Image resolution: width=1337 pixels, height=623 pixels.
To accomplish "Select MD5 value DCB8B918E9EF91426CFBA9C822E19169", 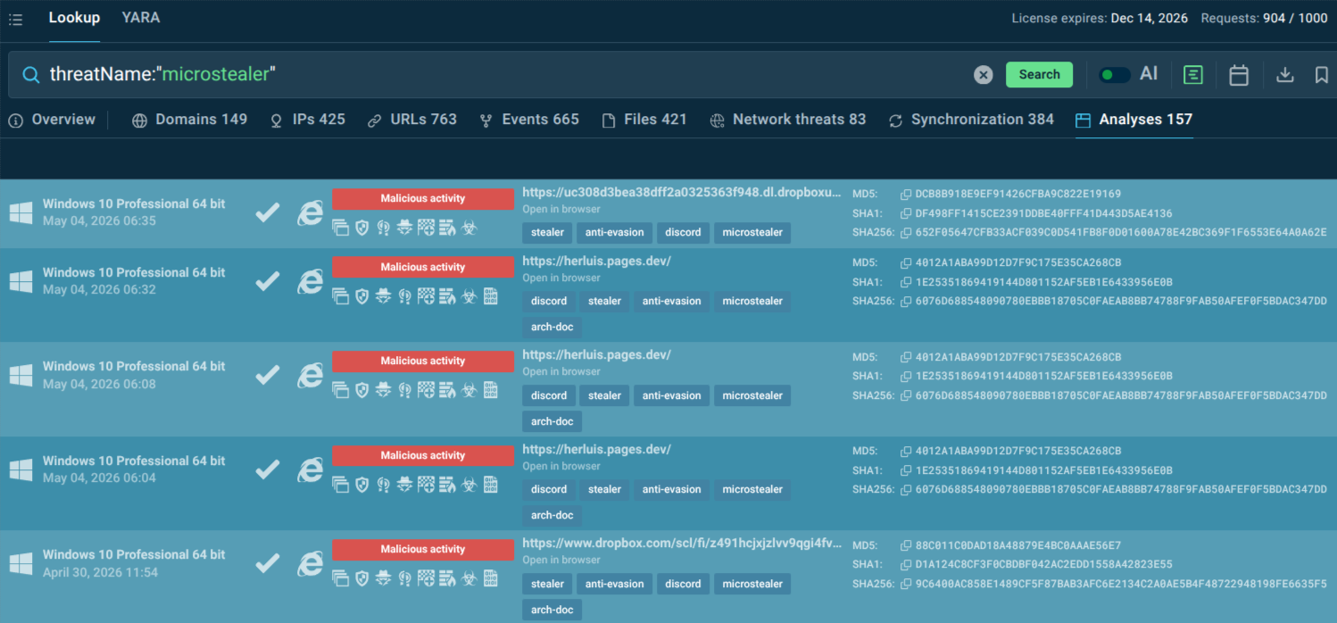I will coord(1018,194).
